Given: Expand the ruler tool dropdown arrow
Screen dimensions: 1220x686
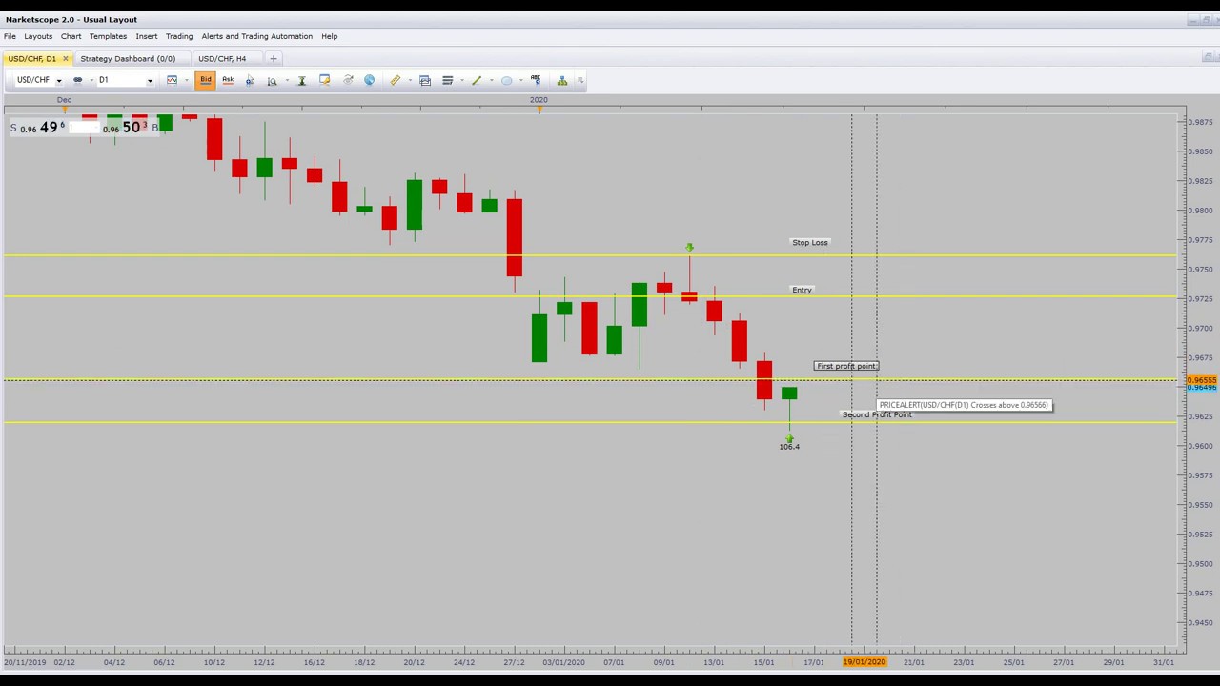Looking at the screenshot, I should [409, 80].
